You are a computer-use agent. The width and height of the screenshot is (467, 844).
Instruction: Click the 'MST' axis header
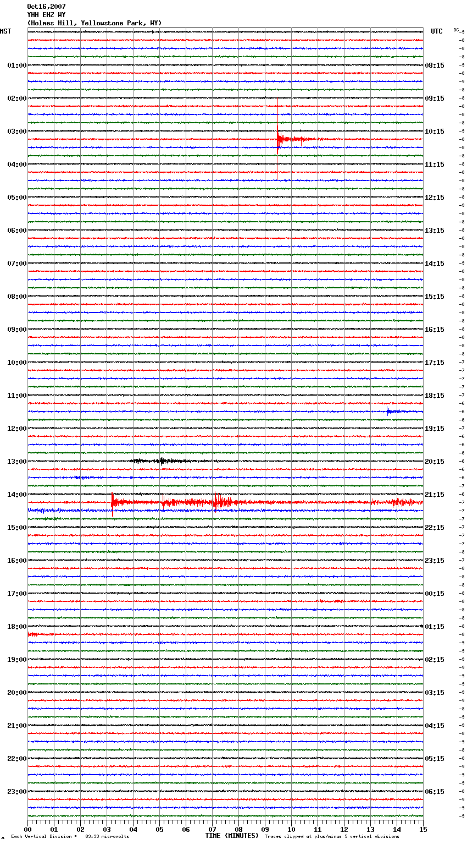(x=5, y=31)
